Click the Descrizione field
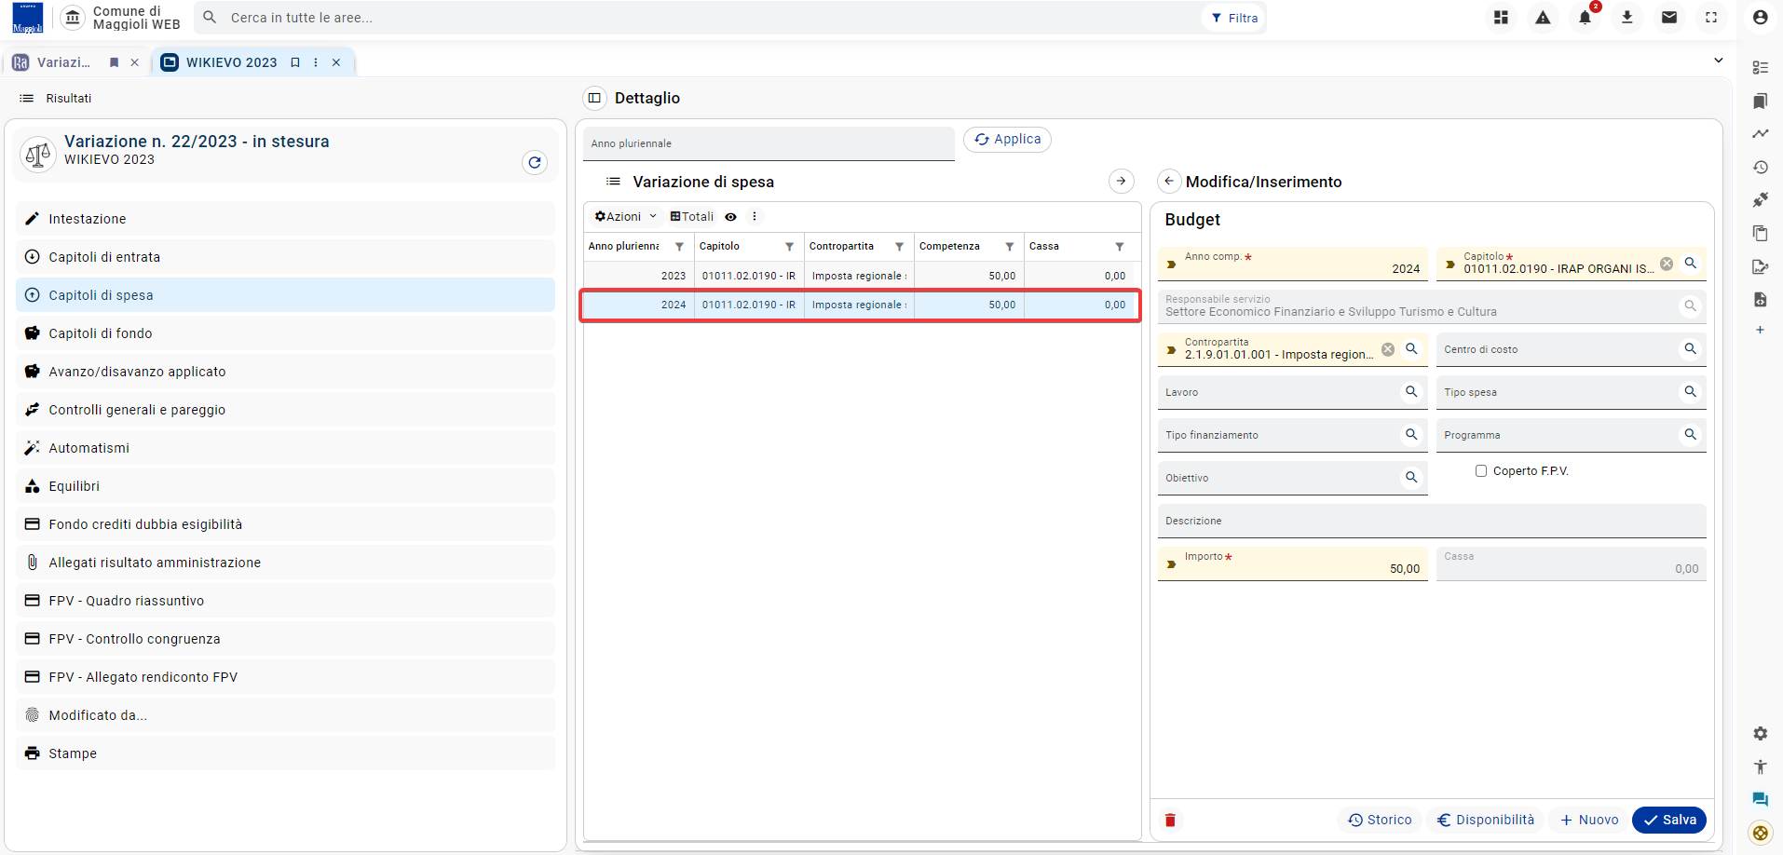The height and width of the screenshot is (855, 1783). pyautogui.click(x=1432, y=522)
